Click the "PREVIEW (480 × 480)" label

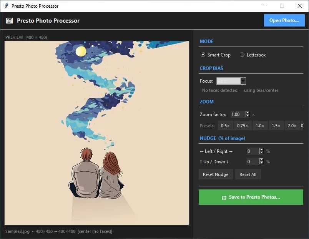[x=26, y=37]
